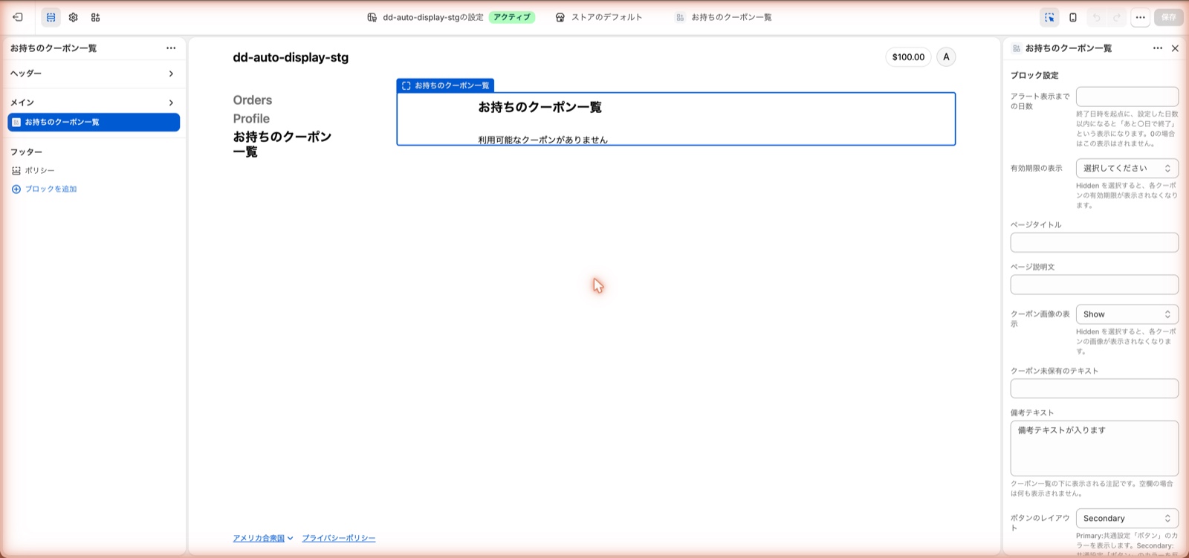
Task: Focus クーポン未保有のテキスト input field
Action: coord(1094,389)
